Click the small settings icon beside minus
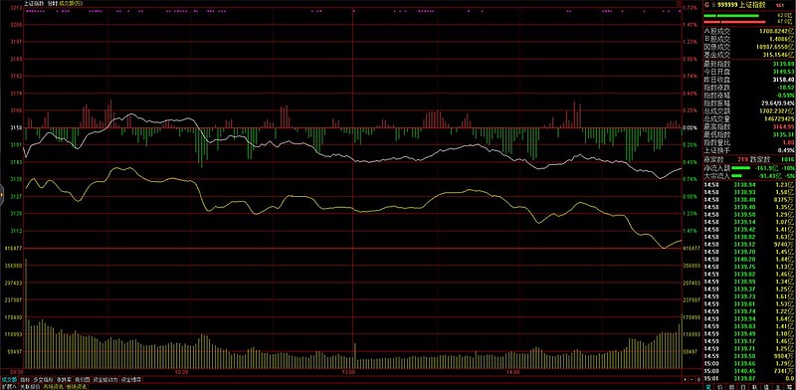Image resolution: width=796 pixels, height=390 pixels. click(x=699, y=379)
